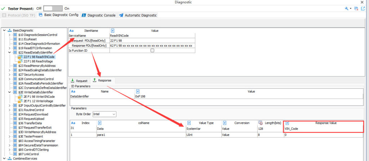Expand the $10 DiagnosticSessionControl node
The image size is (369, 161).
tap(9, 35)
